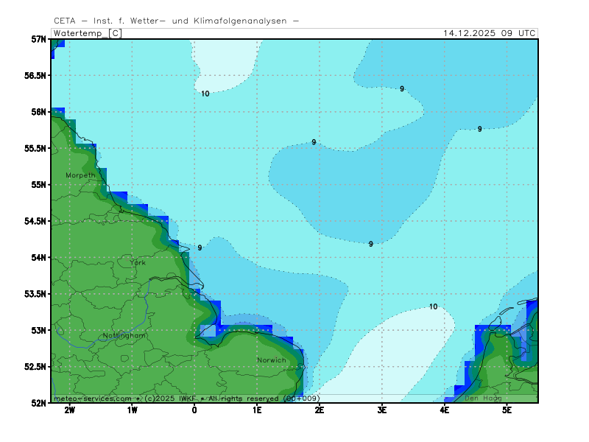Click the CETA institute title text
Viewport: 589px width, 442px height.
[x=177, y=21]
